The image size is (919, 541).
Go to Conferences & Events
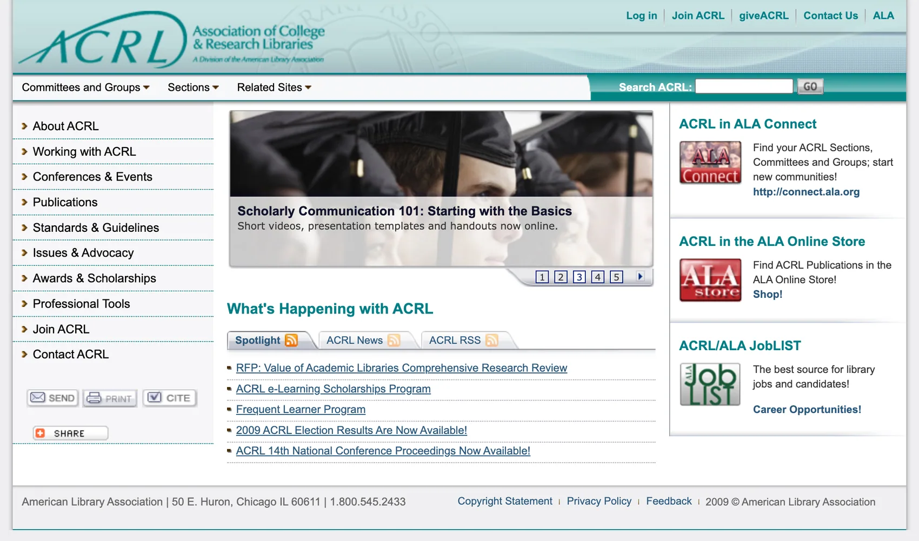pos(92,177)
